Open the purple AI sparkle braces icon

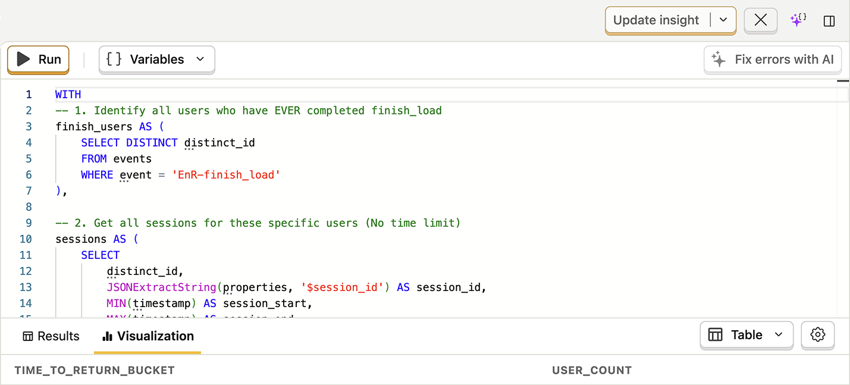[x=798, y=20]
